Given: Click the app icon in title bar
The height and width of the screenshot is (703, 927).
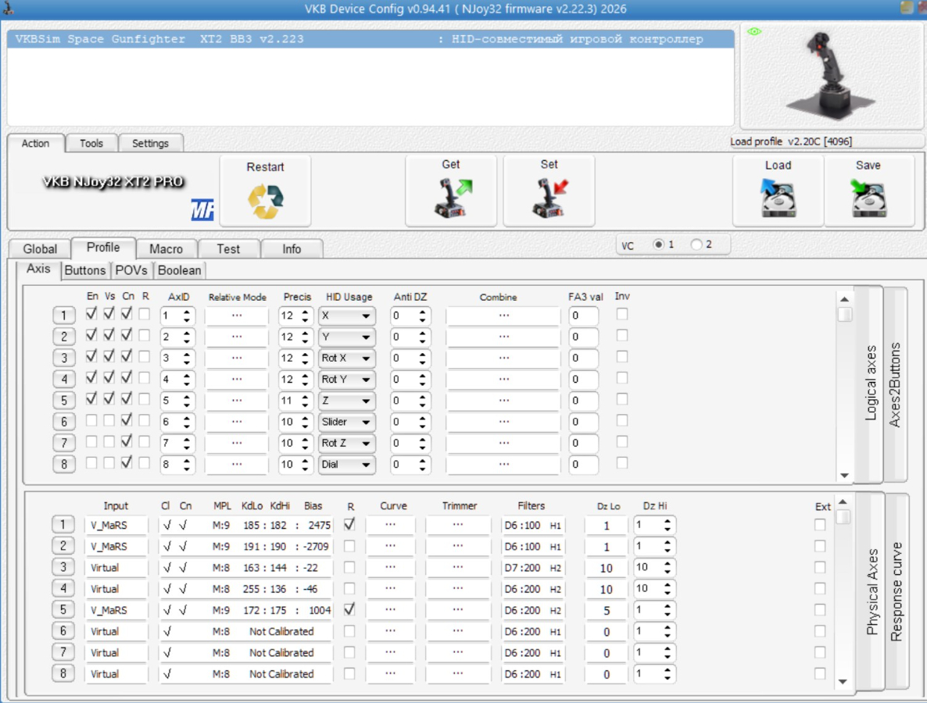Looking at the screenshot, I should pos(9,9).
